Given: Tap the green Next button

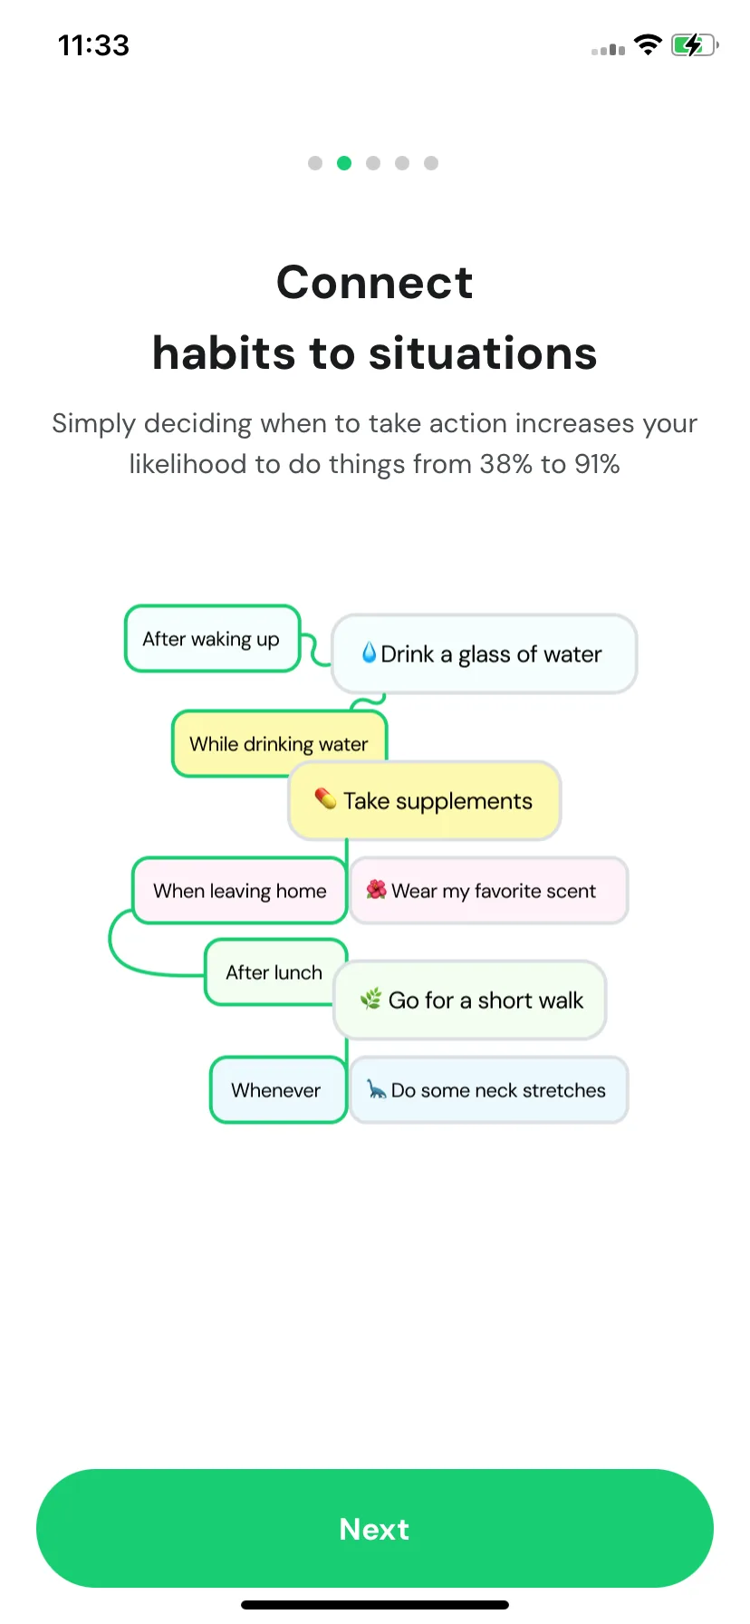Looking at the screenshot, I should tap(375, 1528).
